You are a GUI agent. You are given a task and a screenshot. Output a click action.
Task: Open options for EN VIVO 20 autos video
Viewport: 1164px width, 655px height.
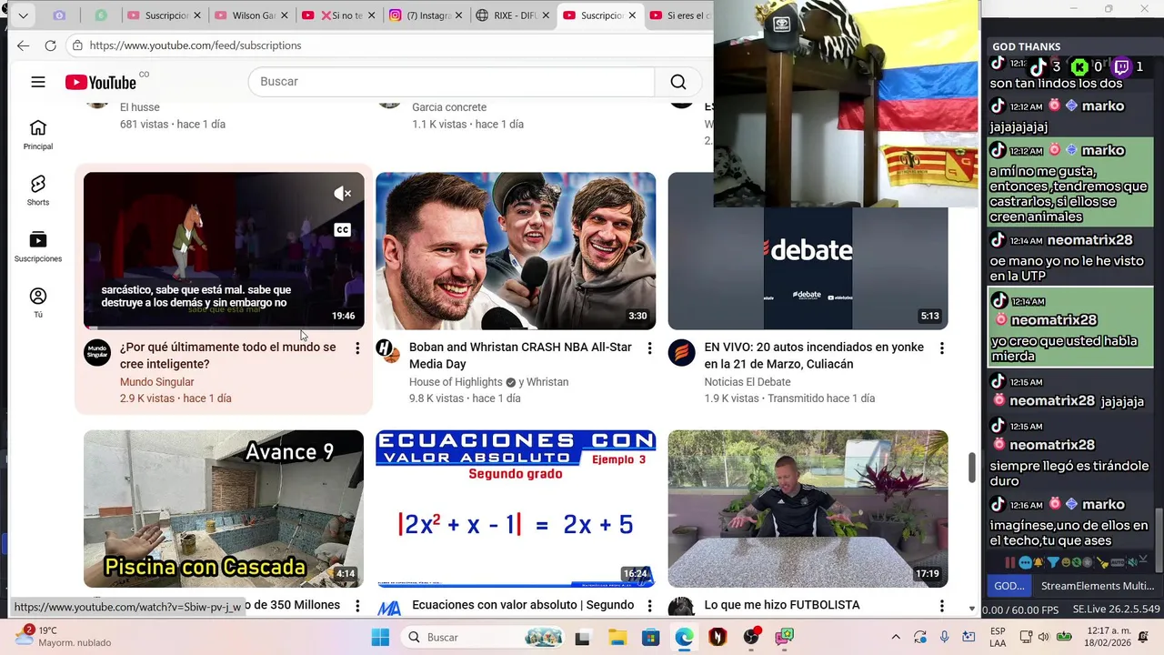[941, 348]
